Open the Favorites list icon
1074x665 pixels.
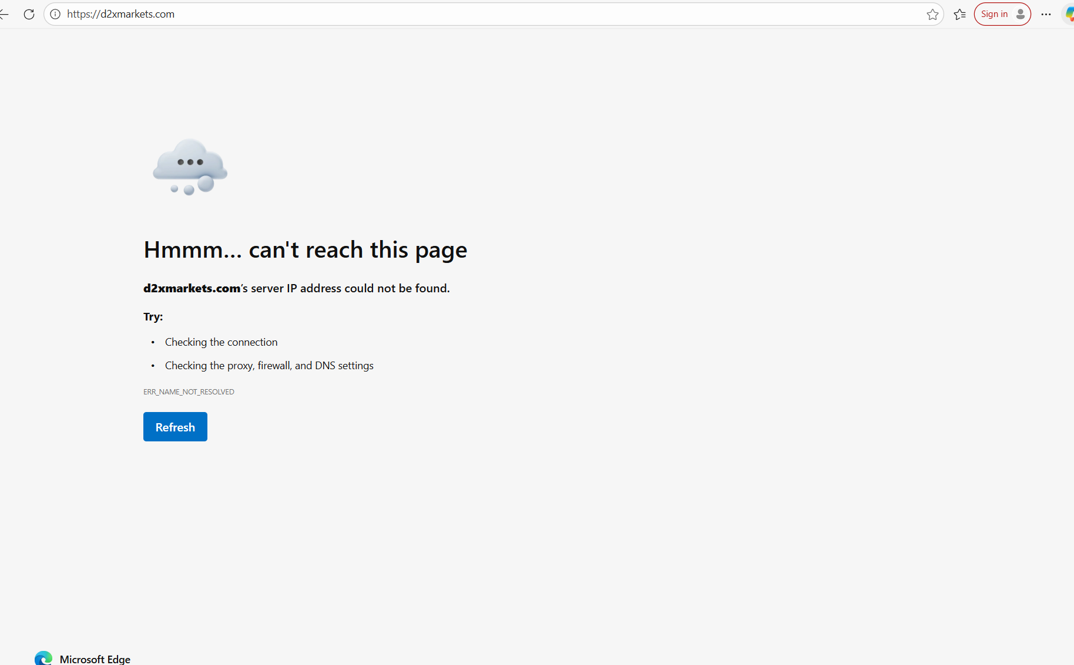tap(959, 14)
